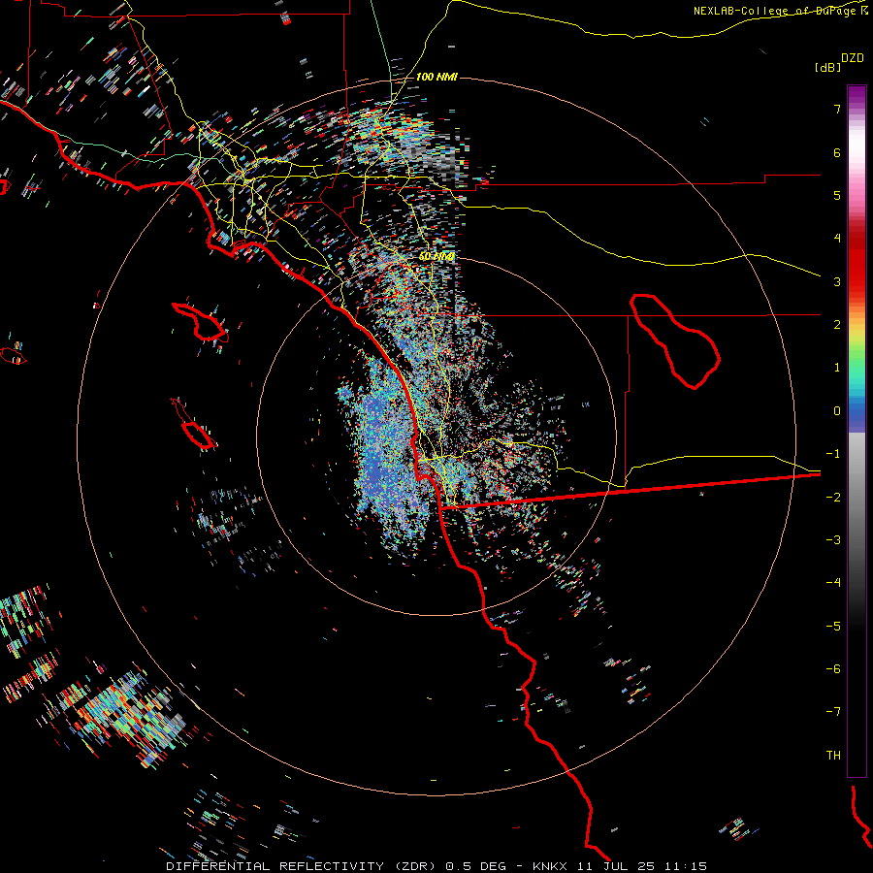Screen dimensions: 873x873
Task: Click the -2 dB value on the color scale
Action: (833, 498)
